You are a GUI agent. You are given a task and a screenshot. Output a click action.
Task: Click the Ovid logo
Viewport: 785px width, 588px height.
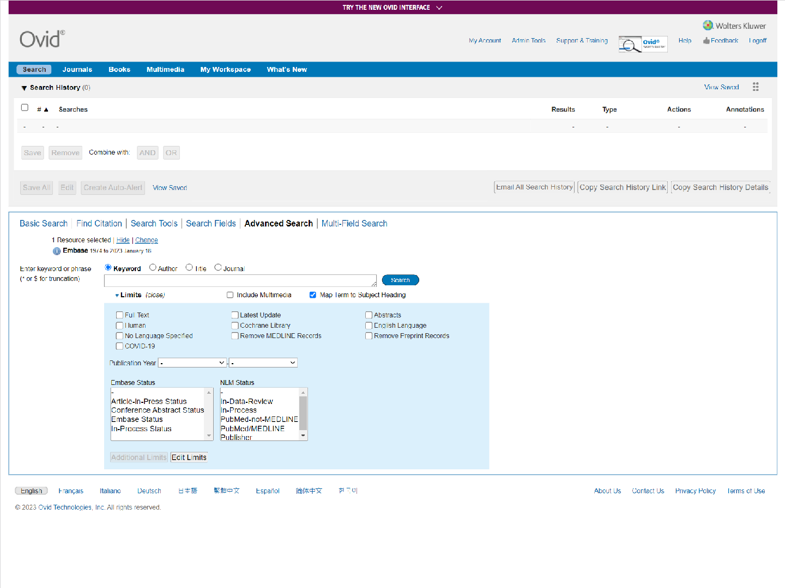click(x=42, y=39)
